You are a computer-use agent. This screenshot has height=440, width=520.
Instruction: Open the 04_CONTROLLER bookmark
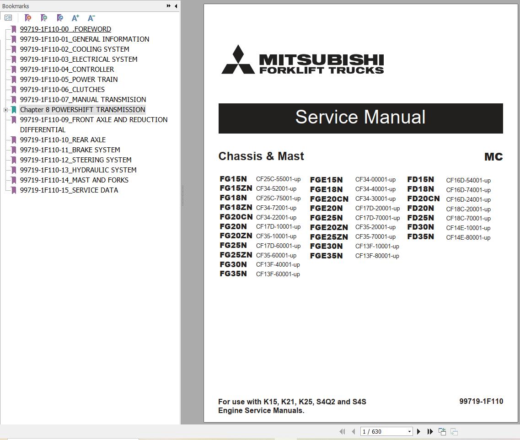[67, 70]
